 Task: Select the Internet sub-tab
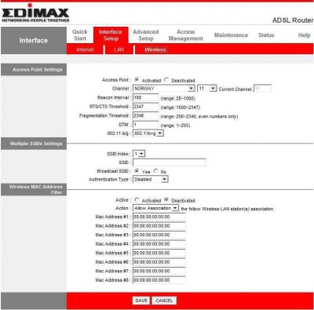(85, 49)
